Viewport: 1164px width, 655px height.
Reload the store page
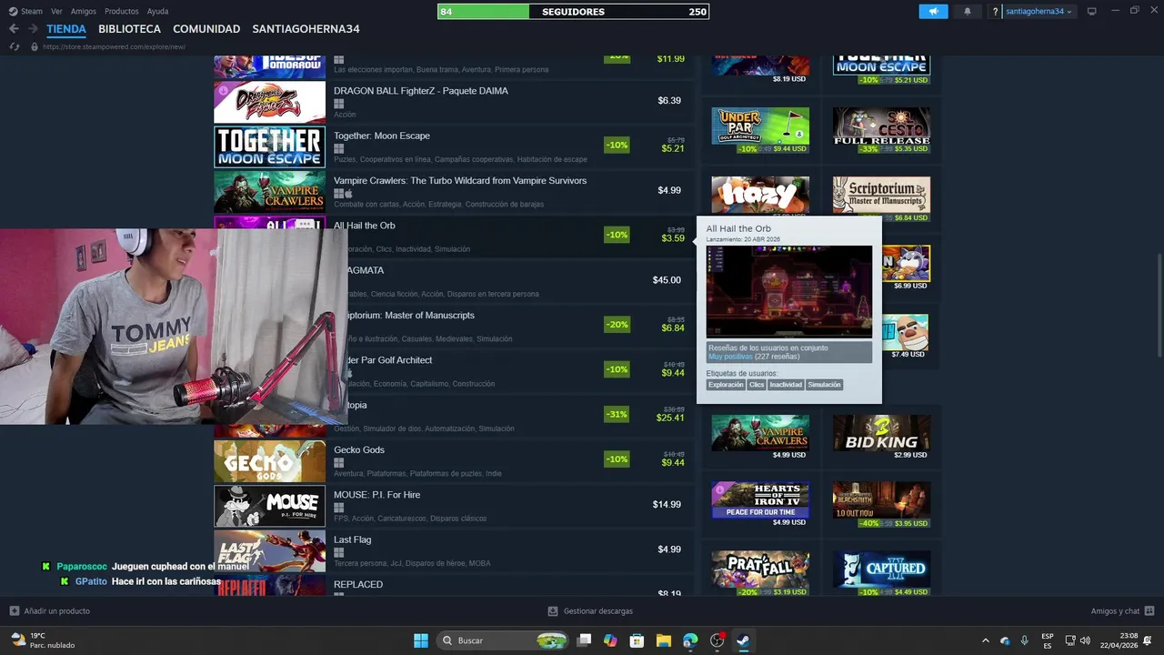point(15,46)
